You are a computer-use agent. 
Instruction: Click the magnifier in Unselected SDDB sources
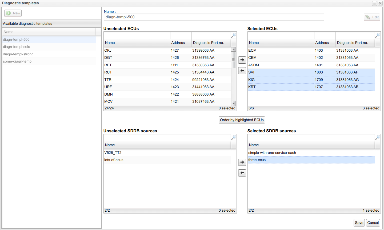point(234,137)
